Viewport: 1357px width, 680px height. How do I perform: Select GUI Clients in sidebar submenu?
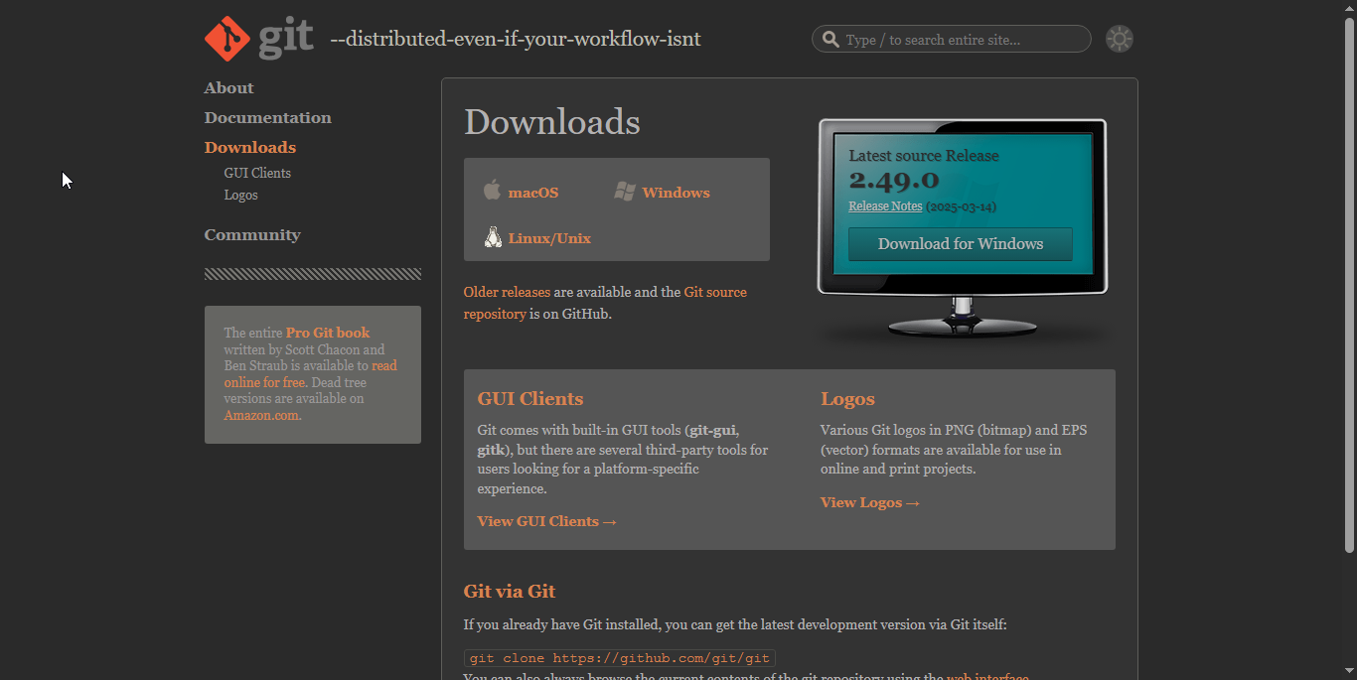(x=257, y=173)
